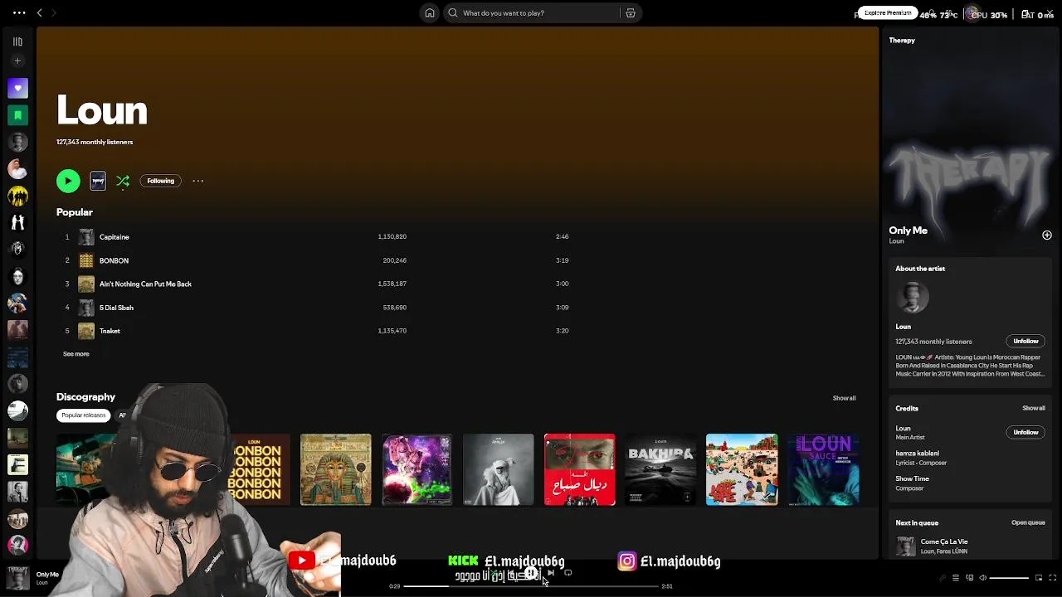Open the mini player icon

(x=1038, y=578)
